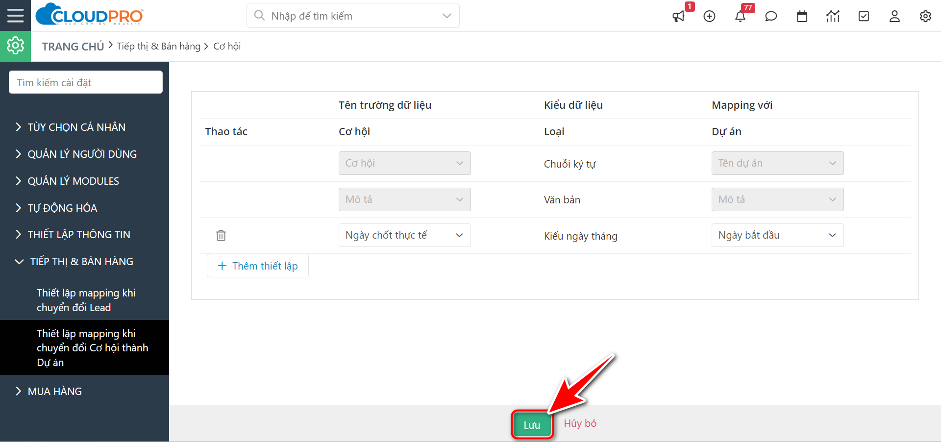Focus the global search field
This screenshot has height=442, width=941.
(x=353, y=16)
